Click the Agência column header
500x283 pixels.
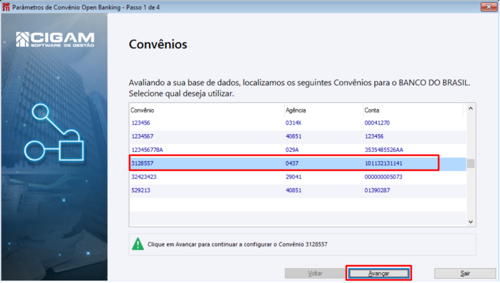coord(324,111)
